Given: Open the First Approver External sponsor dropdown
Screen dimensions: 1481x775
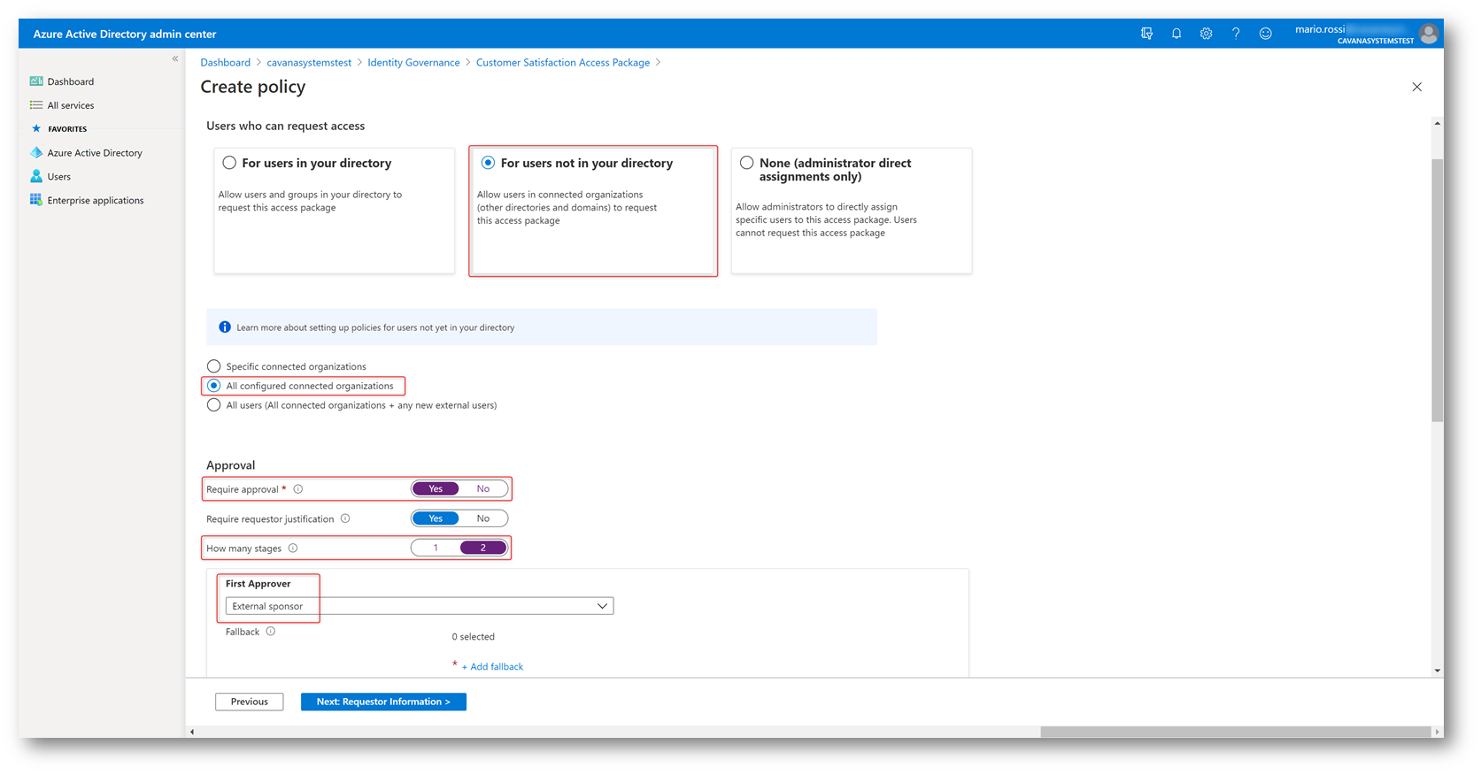Looking at the screenshot, I should 420,606.
